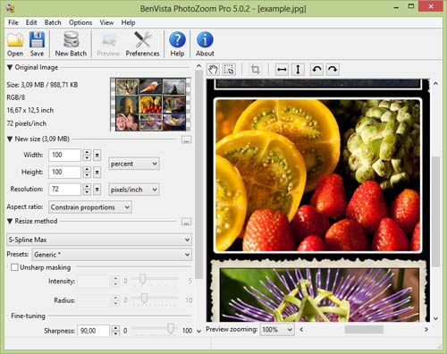The height and width of the screenshot is (354, 447).
Task: Flip the image vertically
Action: (x=298, y=70)
